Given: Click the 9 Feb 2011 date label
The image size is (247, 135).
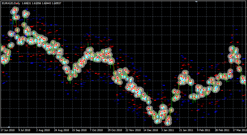Looking at the screenshot, I should (204, 130).
